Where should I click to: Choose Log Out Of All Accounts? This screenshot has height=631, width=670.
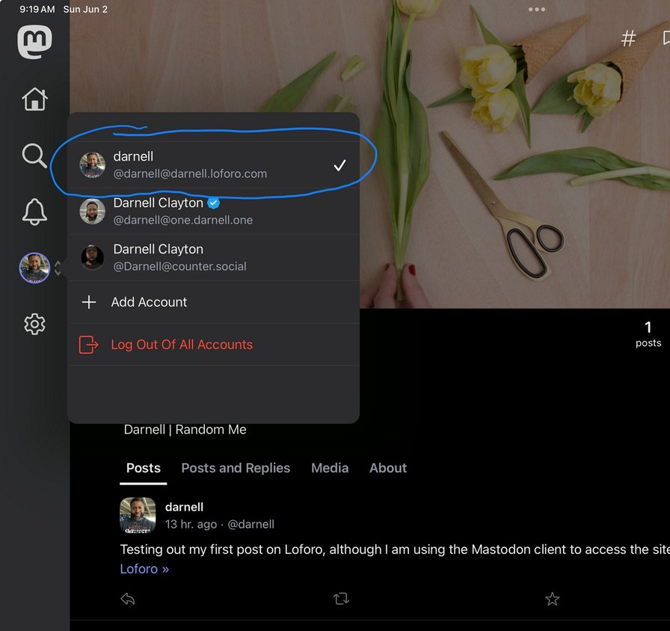pos(213,345)
